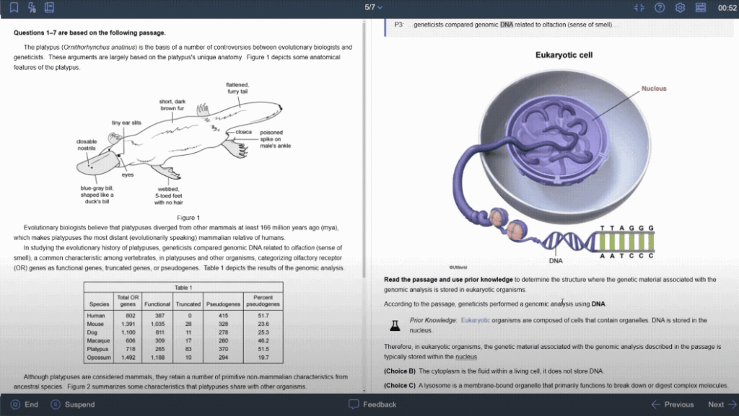The image size is (739, 416).
Task: Click the collapse/exit fullscreen arrows icon
Action: coord(638,8)
